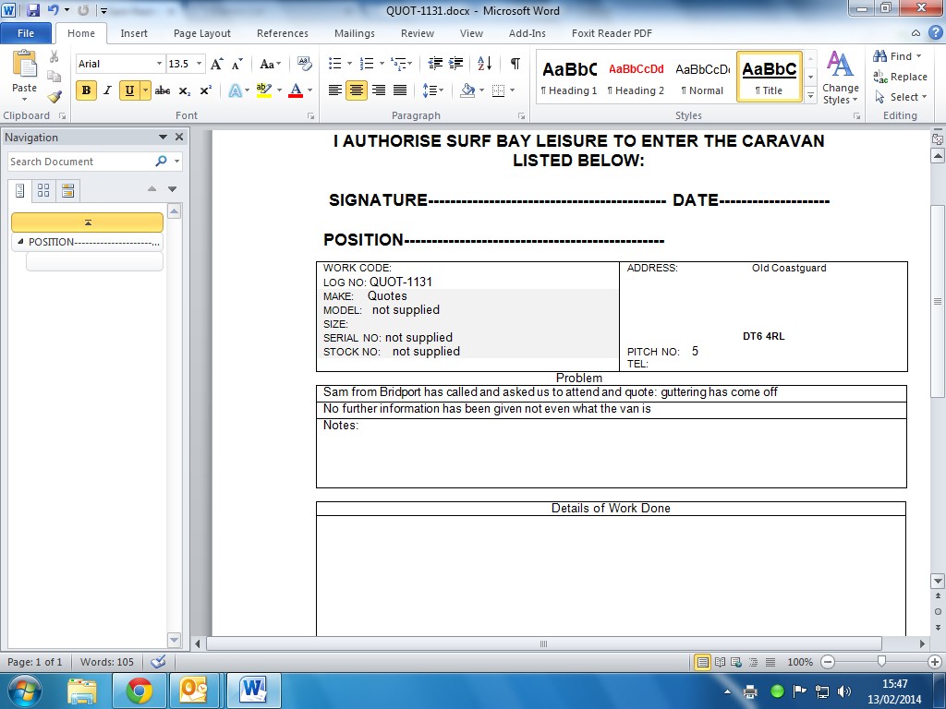Click the Copy icon in Clipboard group
This screenshot has height=709, width=946.
pos(55,77)
